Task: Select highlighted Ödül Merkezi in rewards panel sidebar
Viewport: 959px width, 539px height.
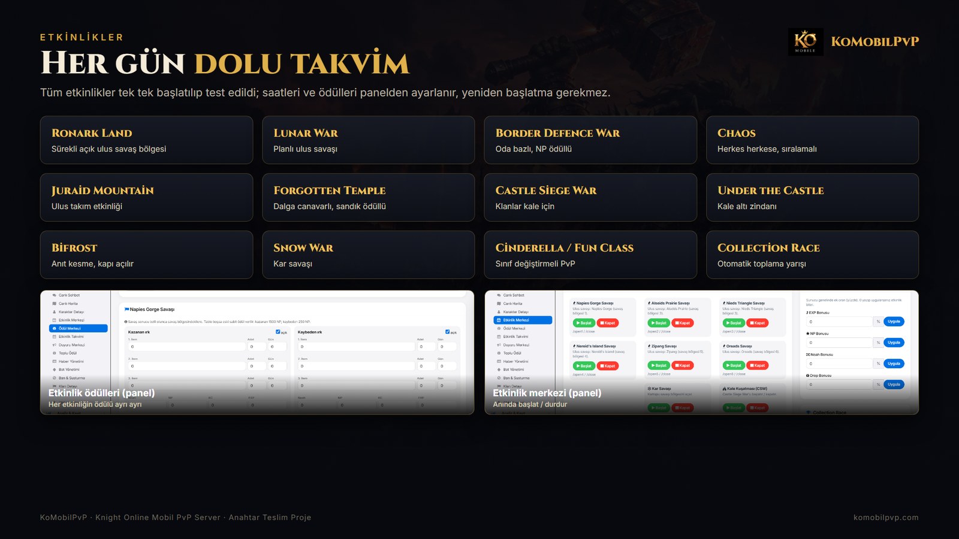Action: pyautogui.click(x=79, y=328)
